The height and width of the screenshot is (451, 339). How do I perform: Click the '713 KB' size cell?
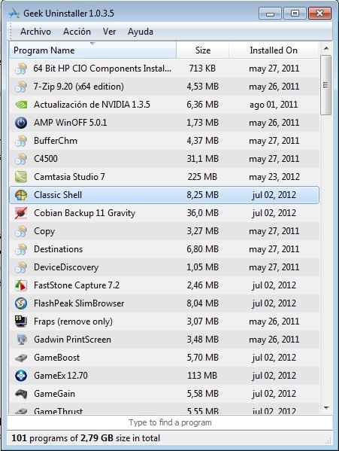pyautogui.click(x=202, y=69)
